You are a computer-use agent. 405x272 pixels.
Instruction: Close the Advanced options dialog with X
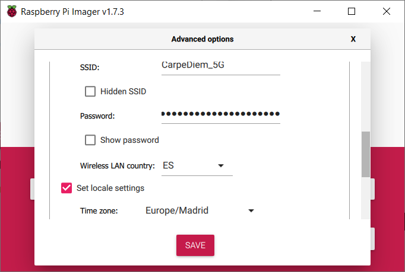(x=353, y=39)
